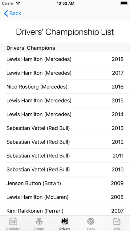130x231 pixels.
Task: Tap the battery indicator in status bar
Action: click(124, 3)
